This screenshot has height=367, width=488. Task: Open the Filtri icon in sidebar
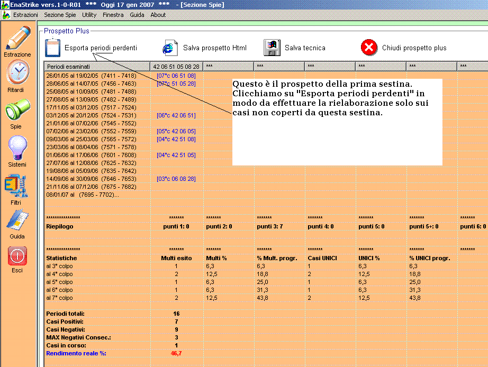[x=16, y=186]
